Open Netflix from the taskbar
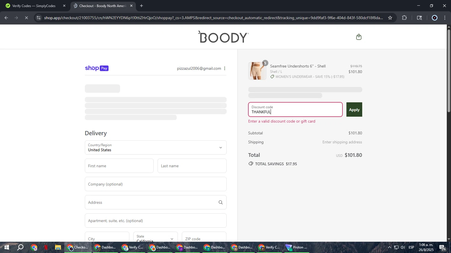The image size is (451, 253). [46, 248]
